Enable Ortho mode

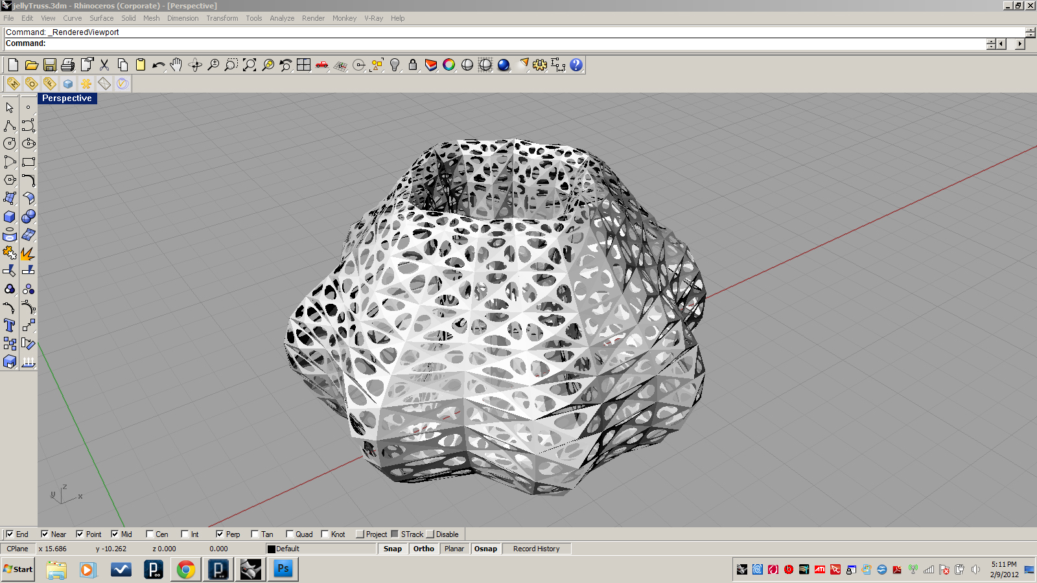tap(423, 549)
